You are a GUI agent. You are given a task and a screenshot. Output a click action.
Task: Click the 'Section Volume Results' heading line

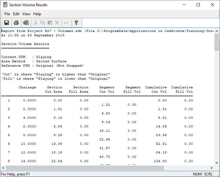(x=25, y=44)
